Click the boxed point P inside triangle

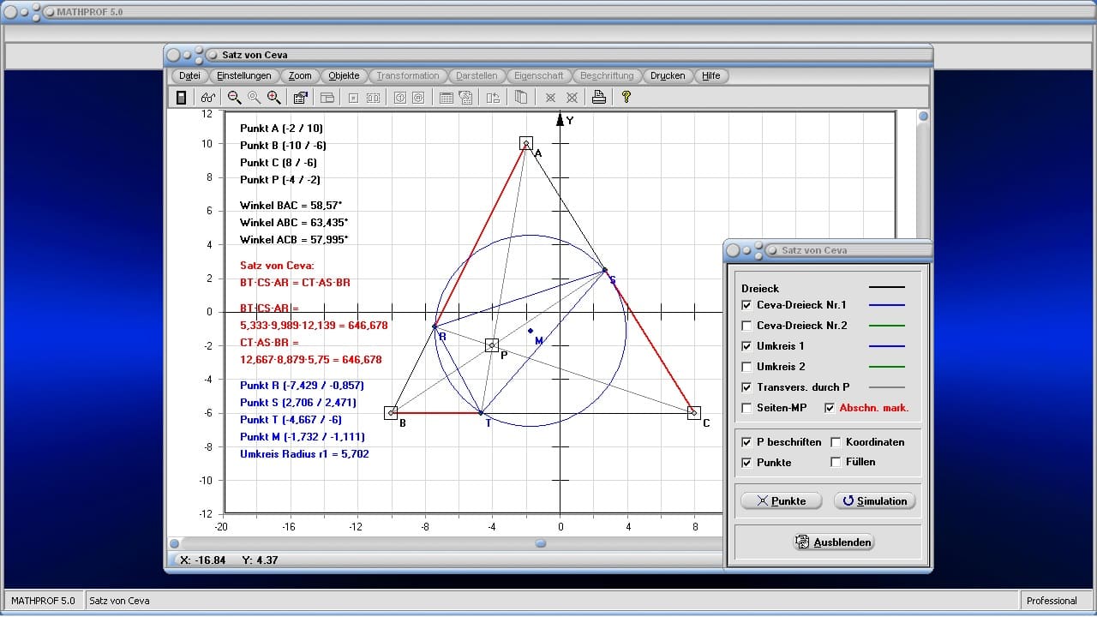(x=492, y=345)
